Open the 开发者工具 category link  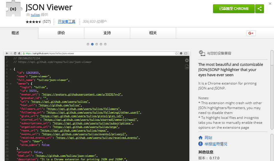click(67, 22)
